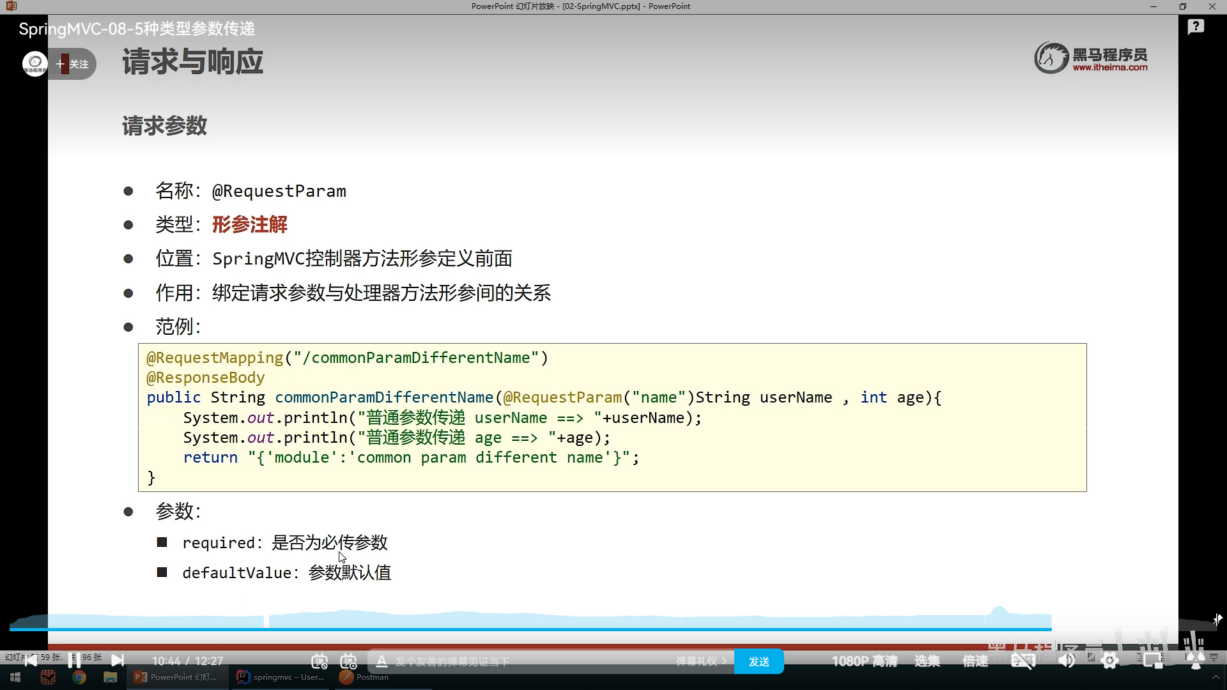Toggle the subtitles icon
The height and width of the screenshot is (690, 1227).
1022,661
